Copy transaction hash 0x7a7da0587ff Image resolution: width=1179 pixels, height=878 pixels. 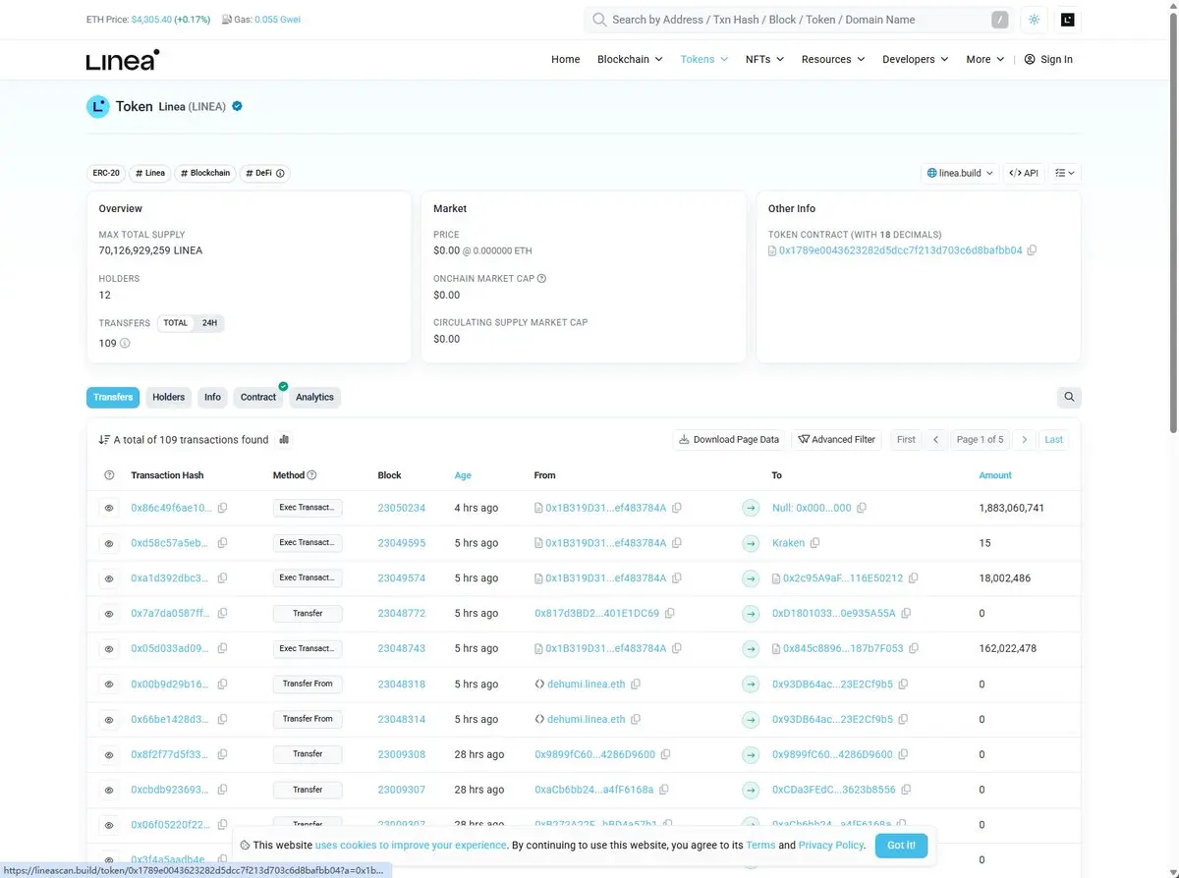coord(223,614)
